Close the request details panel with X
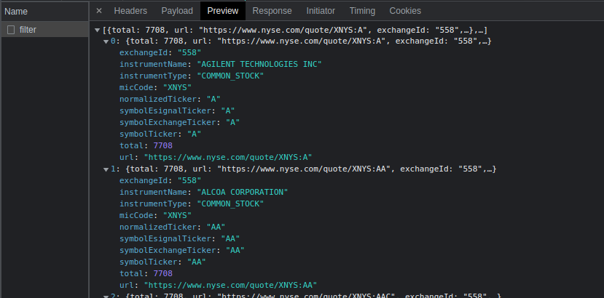Screen dimensions: 604x298 tap(99, 11)
